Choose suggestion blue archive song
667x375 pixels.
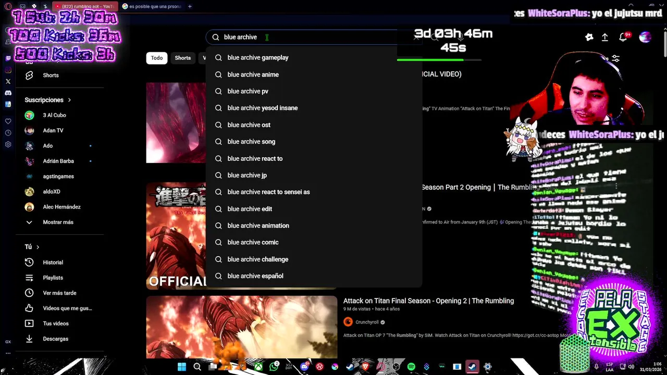click(x=314, y=142)
